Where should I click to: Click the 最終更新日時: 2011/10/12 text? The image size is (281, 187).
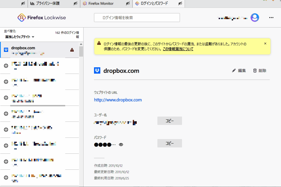(112, 172)
